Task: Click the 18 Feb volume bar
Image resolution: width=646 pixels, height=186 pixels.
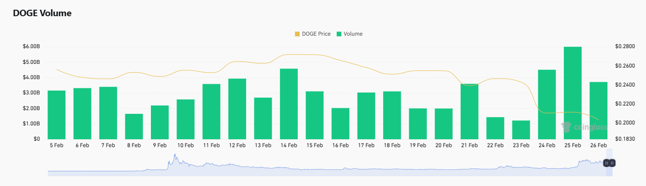Action: coord(392,115)
